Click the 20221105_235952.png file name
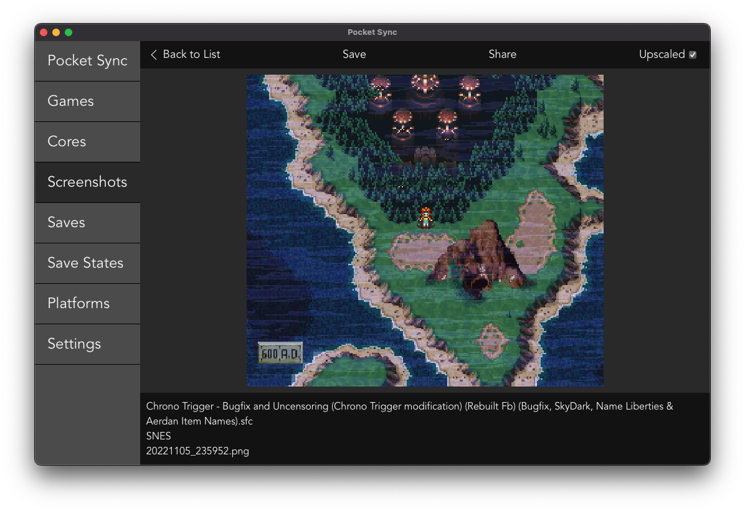The image size is (745, 511). (x=197, y=451)
